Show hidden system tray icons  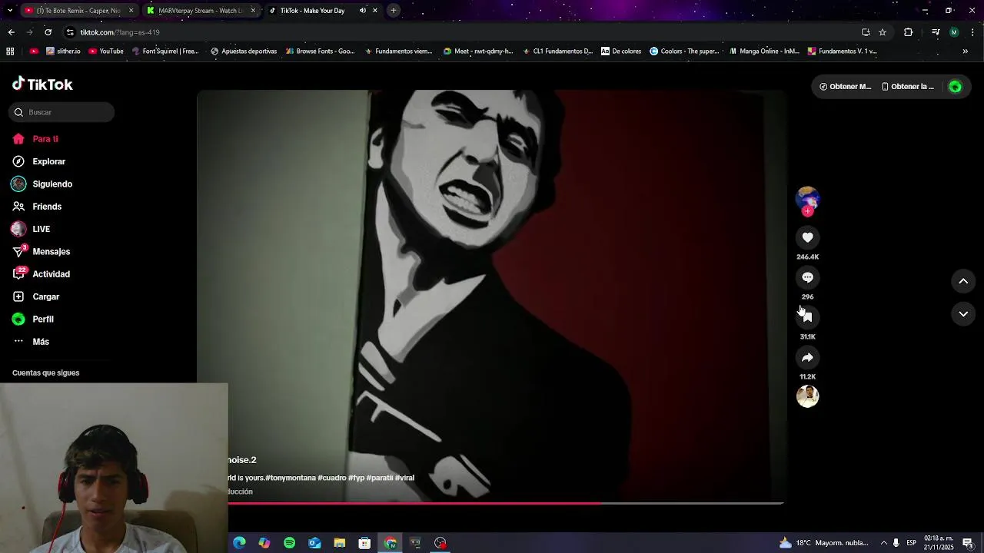pos(883,543)
